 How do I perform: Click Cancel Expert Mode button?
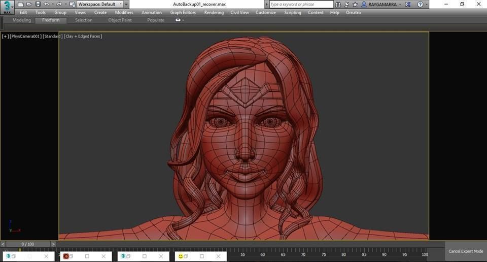pyautogui.click(x=466, y=251)
